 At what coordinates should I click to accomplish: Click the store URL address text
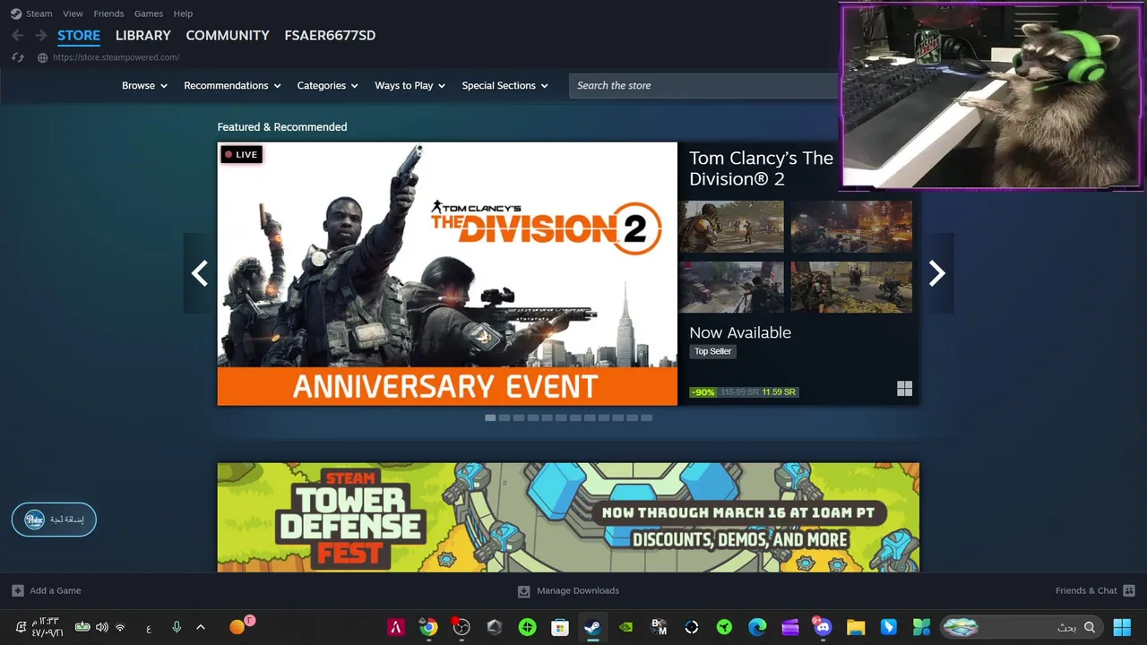tap(116, 57)
